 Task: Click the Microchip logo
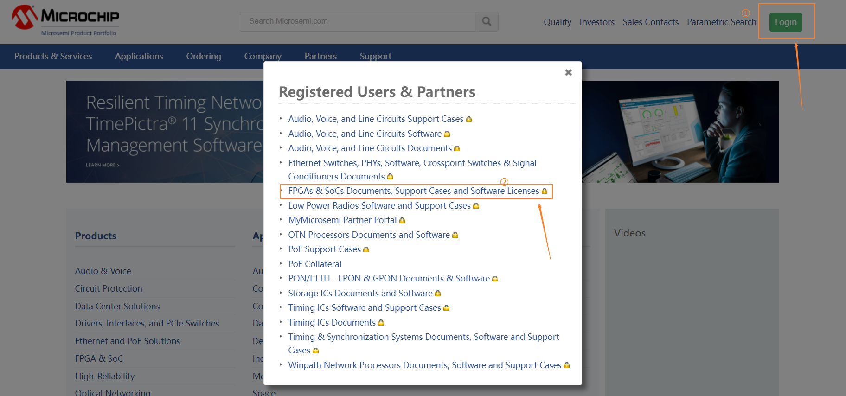(x=65, y=20)
